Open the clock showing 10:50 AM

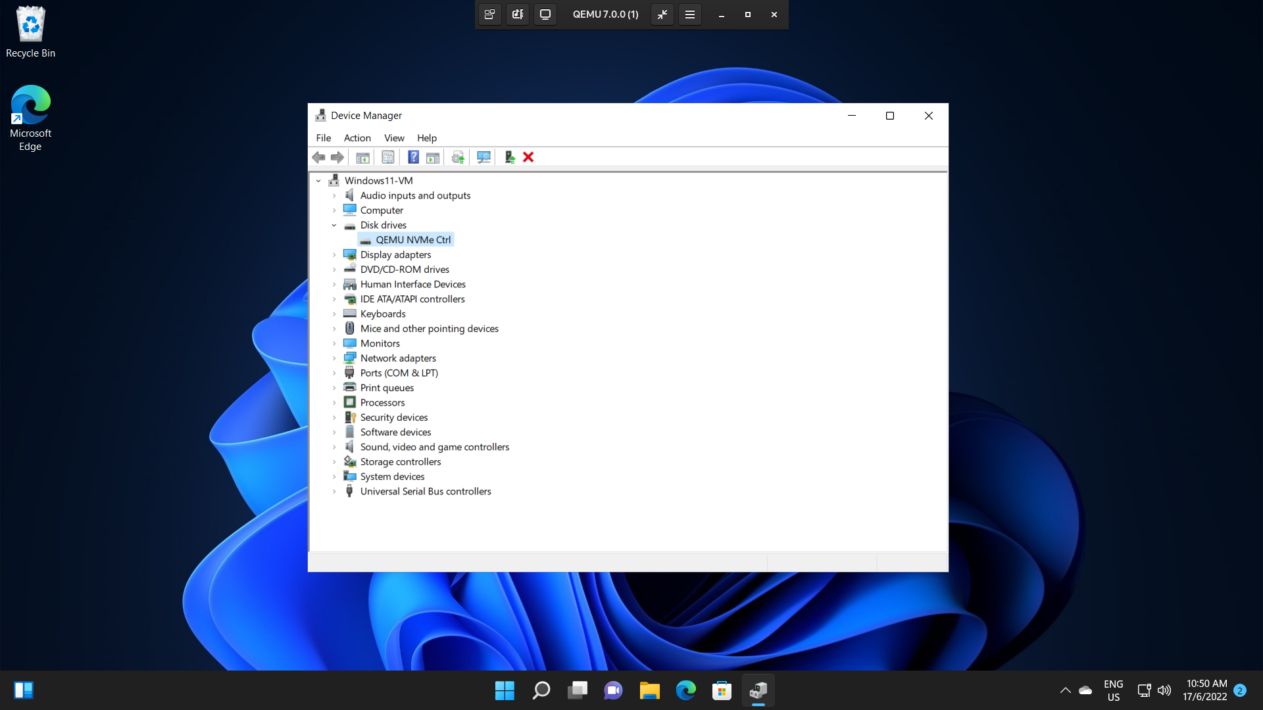coord(1205,690)
